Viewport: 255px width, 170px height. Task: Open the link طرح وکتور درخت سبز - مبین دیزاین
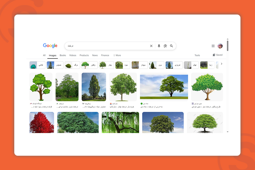pos(206,107)
